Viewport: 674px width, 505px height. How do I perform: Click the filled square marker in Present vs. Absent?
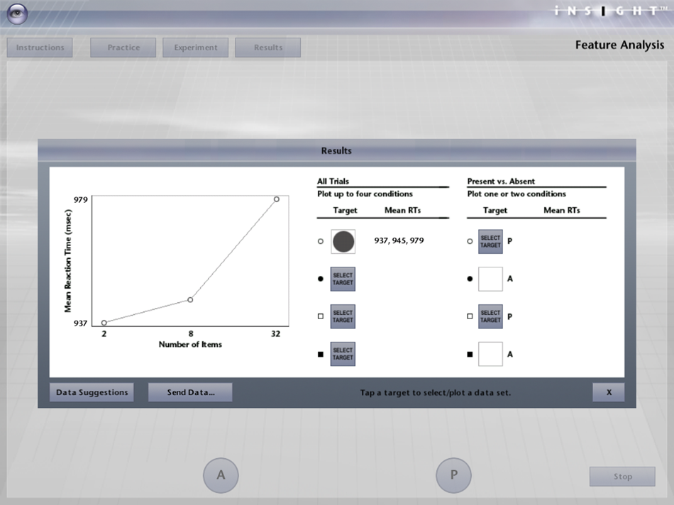click(470, 354)
